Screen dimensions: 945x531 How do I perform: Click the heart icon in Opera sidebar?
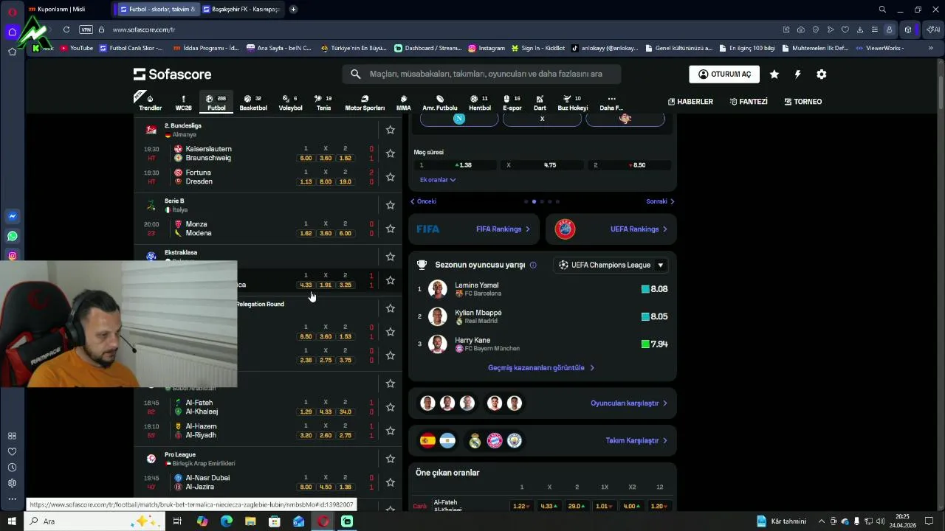[x=12, y=451]
